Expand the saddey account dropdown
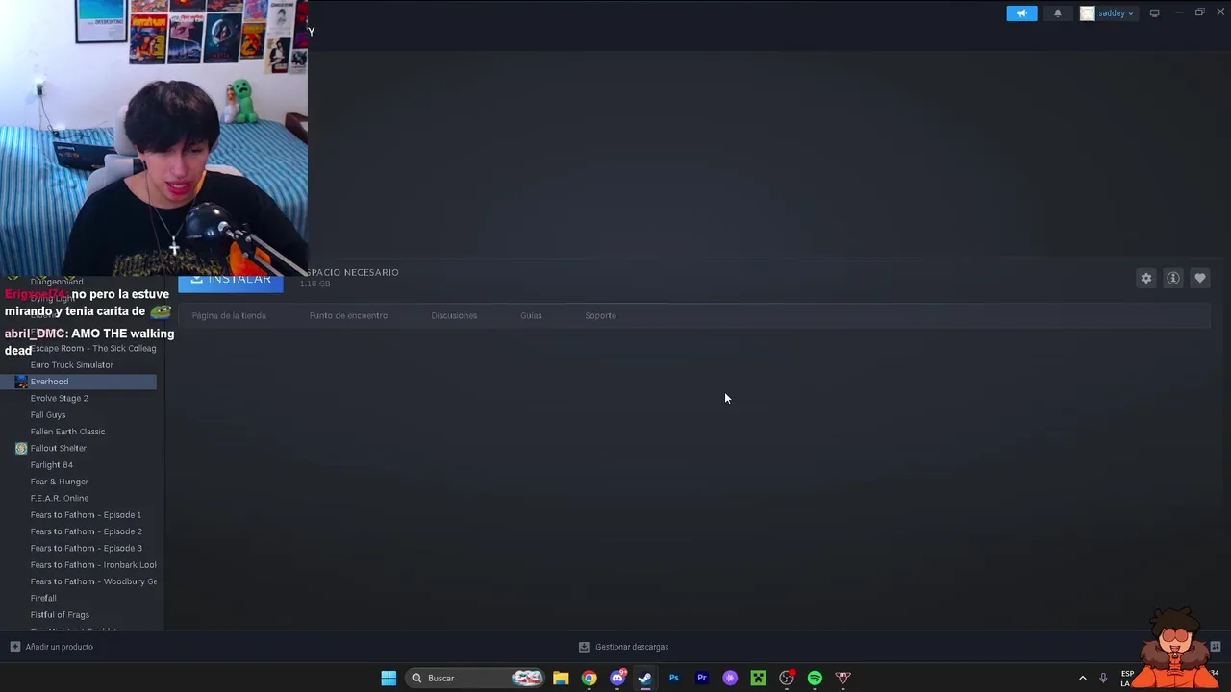This screenshot has height=692, width=1231. point(1117,13)
